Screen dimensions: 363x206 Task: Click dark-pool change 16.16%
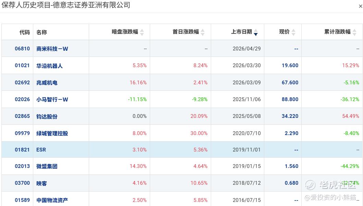coord(138,83)
